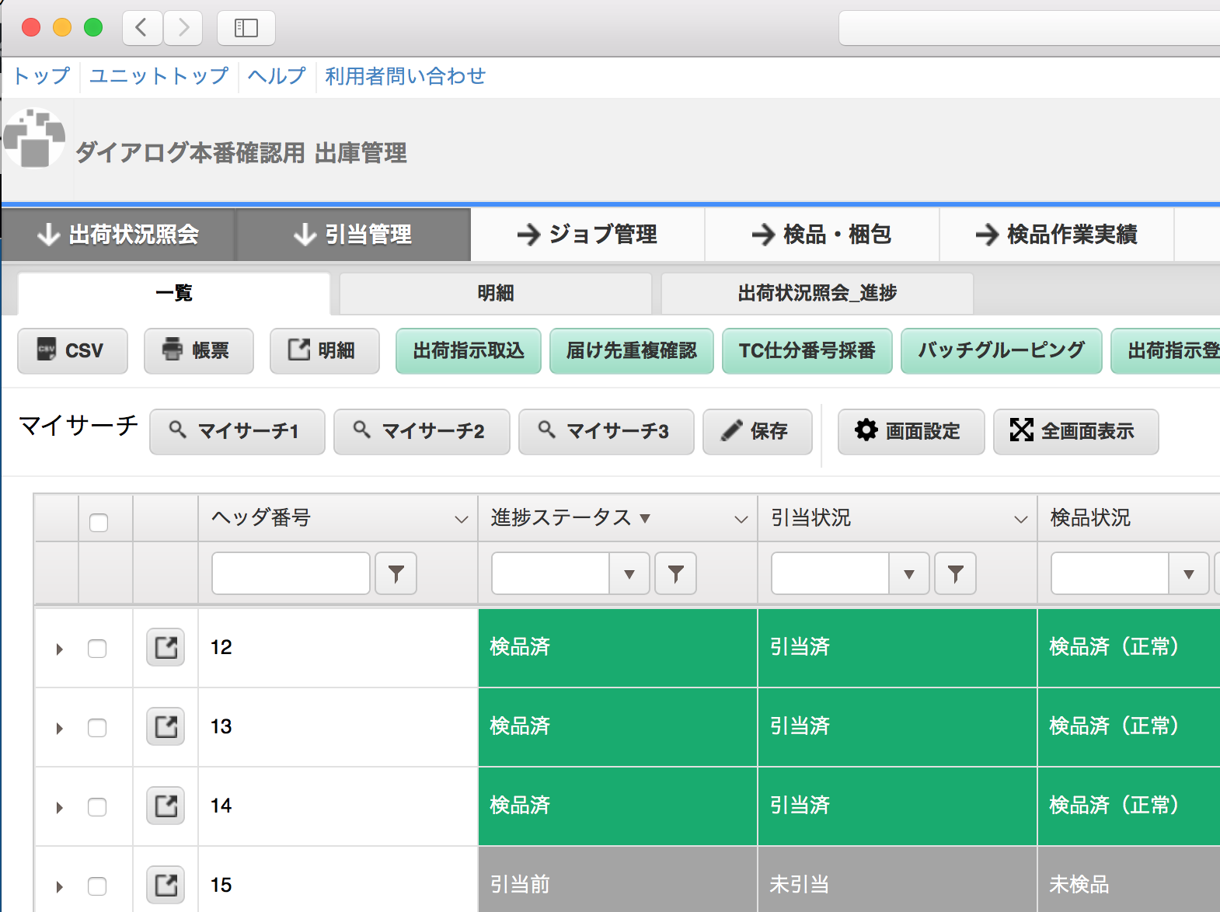
Task: Click 検品済 status cell in row 12
Action: [x=618, y=647]
